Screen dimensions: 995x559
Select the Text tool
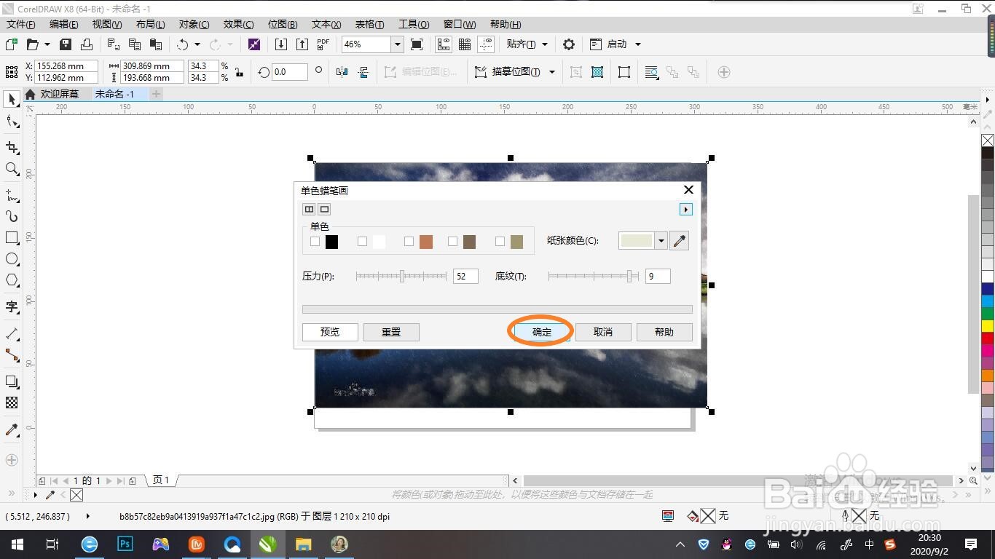[12, 306]
